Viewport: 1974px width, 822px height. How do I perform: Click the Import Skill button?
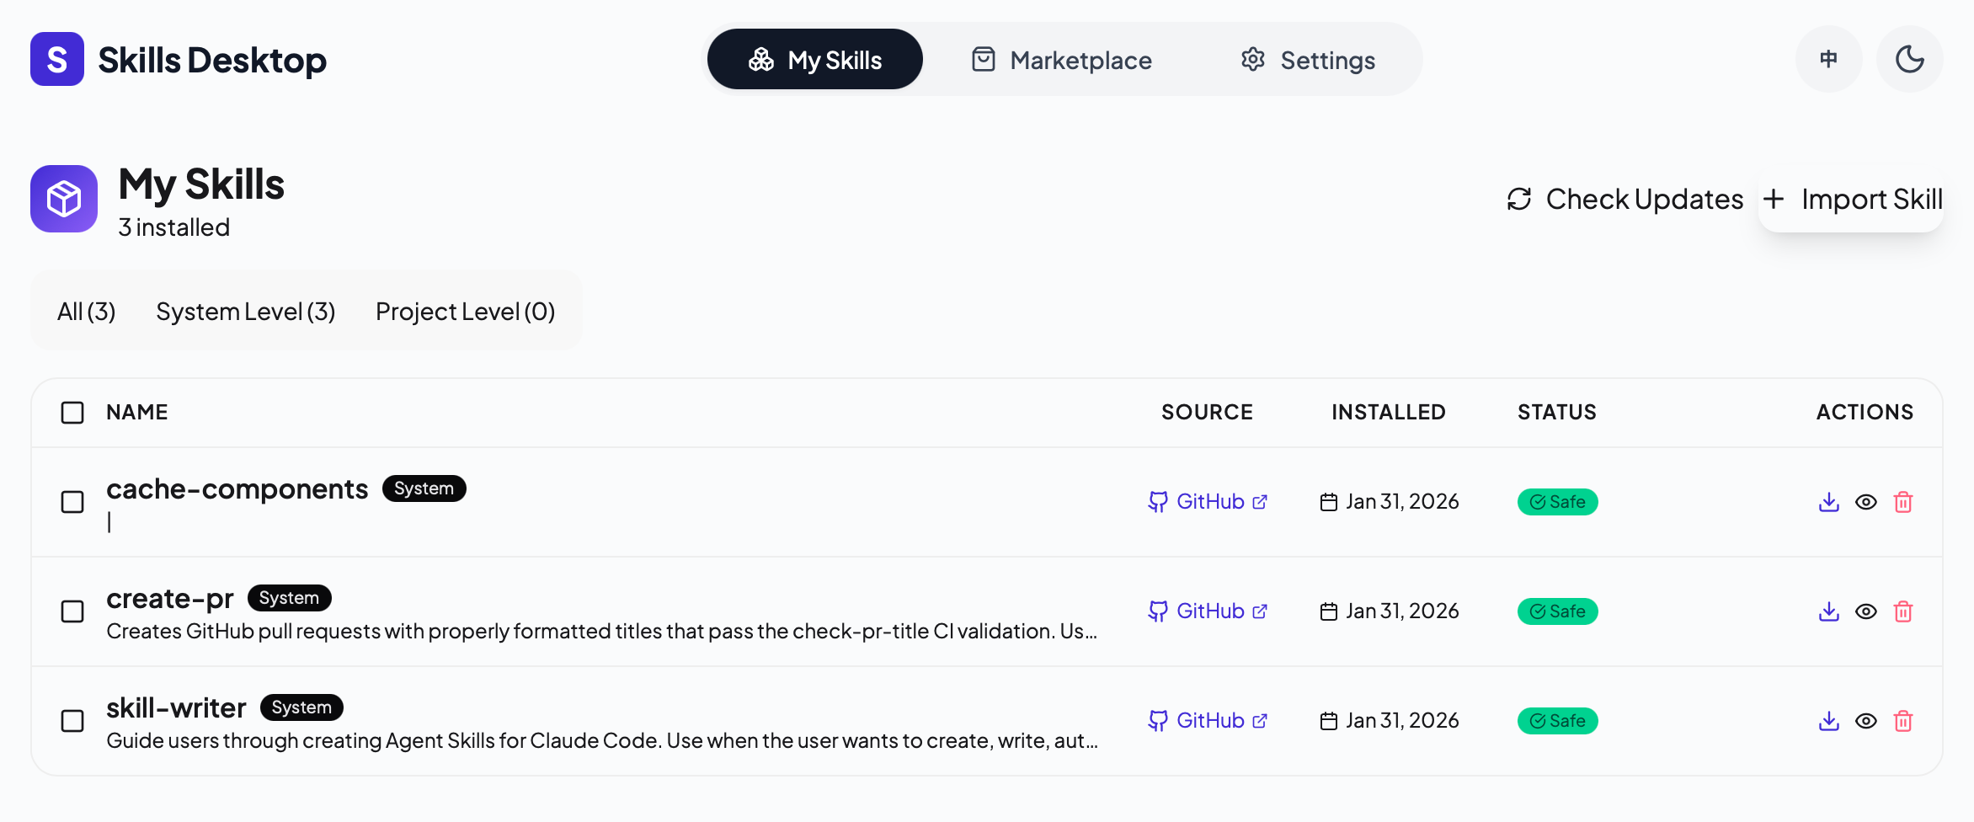coord(1851,200)
